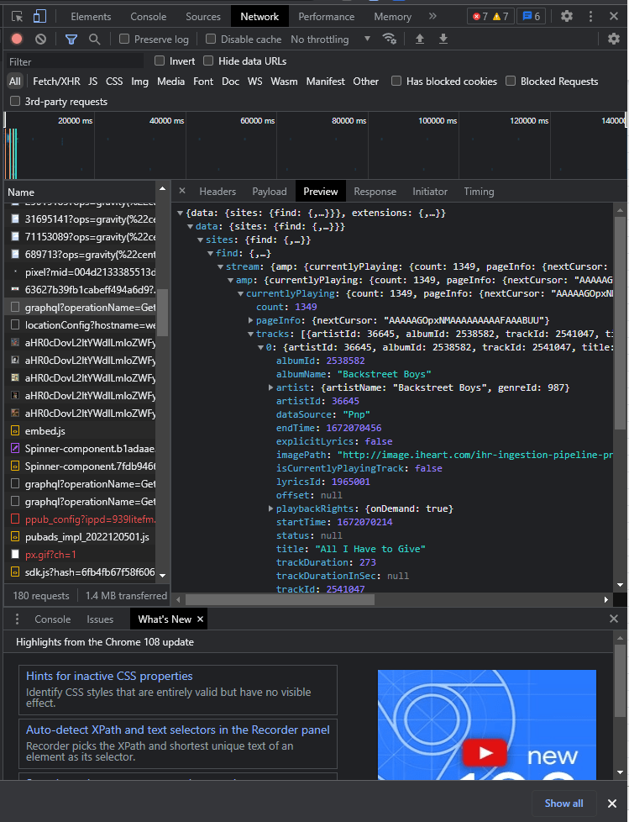Open the drawer three-dot menu
Image resolution: width=629 pixels, height=822 pixels.
[x=17, y=619]
